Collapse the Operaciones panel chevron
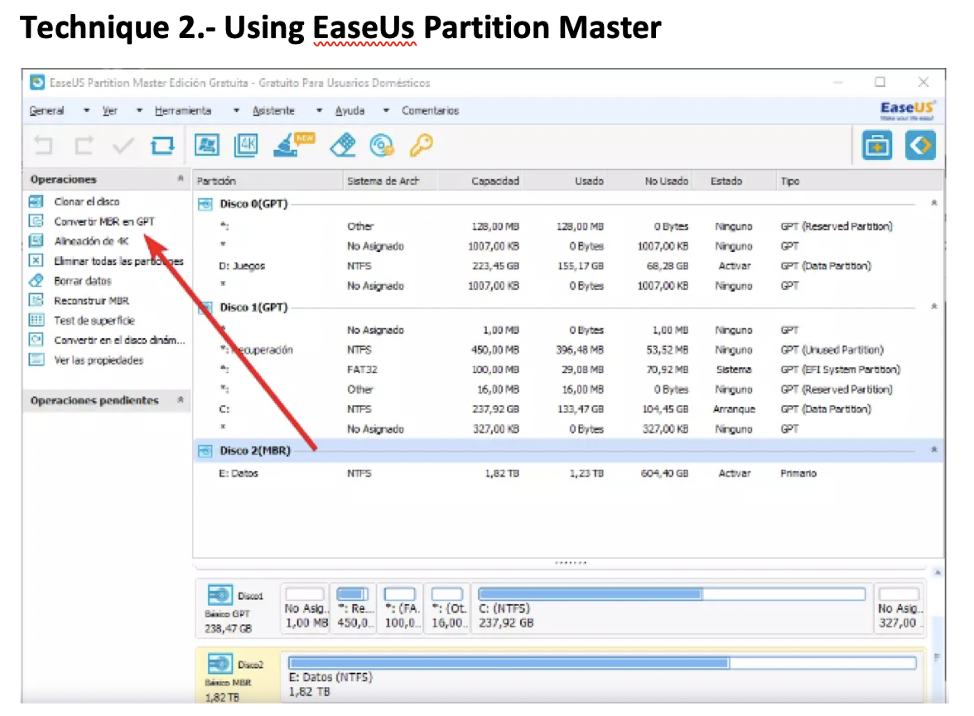The image size is (974, 716). [x=181, y=179]
